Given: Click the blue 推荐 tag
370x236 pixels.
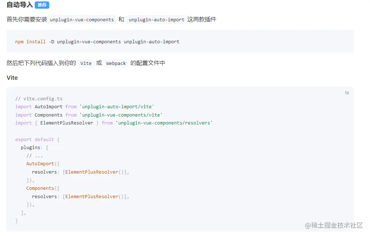Looking at the screenshot, I should point(42,5).
